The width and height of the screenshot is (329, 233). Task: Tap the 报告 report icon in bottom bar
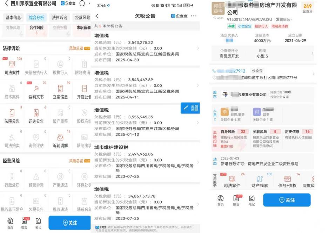point(236,200)
